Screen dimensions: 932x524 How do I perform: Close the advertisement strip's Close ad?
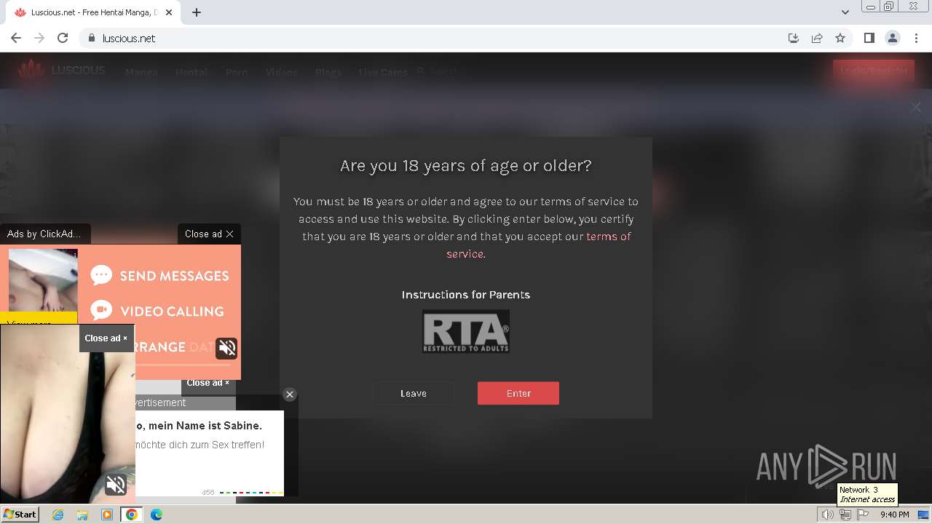click(208, 383)
